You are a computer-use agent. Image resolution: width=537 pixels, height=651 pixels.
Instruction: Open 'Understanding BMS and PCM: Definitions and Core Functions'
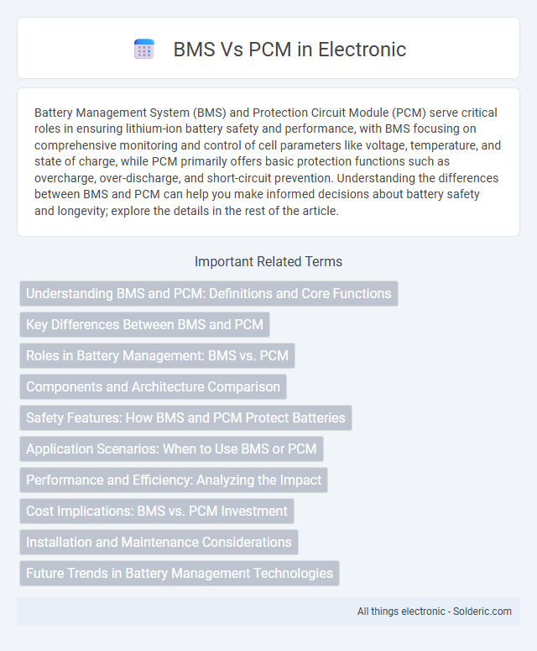point(209,293)
